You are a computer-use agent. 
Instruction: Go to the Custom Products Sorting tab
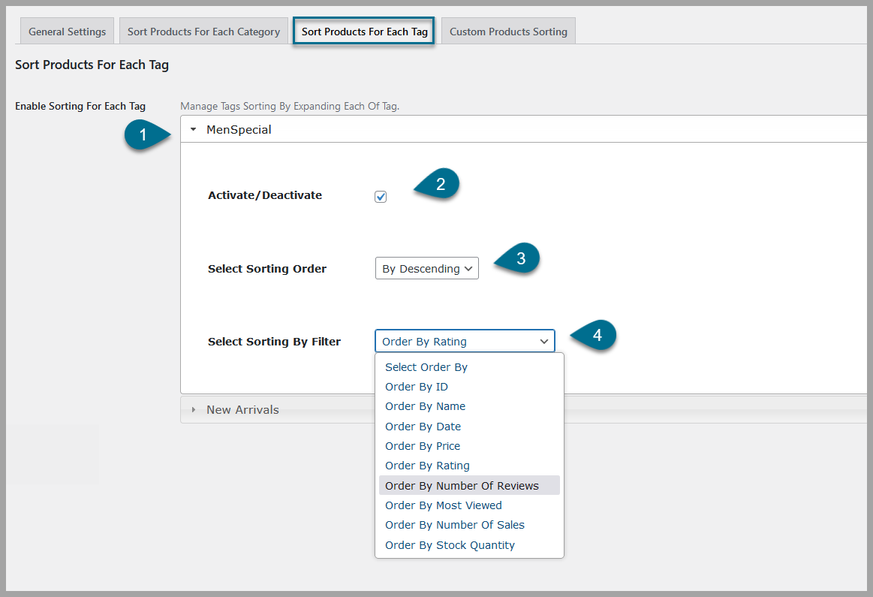tap(508, 32)
